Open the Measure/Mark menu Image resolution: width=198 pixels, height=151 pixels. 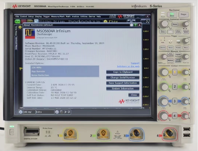(x=58, y=17)
